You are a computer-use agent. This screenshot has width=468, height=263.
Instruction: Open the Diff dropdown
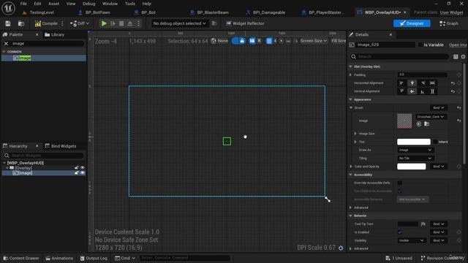(80, 23)
